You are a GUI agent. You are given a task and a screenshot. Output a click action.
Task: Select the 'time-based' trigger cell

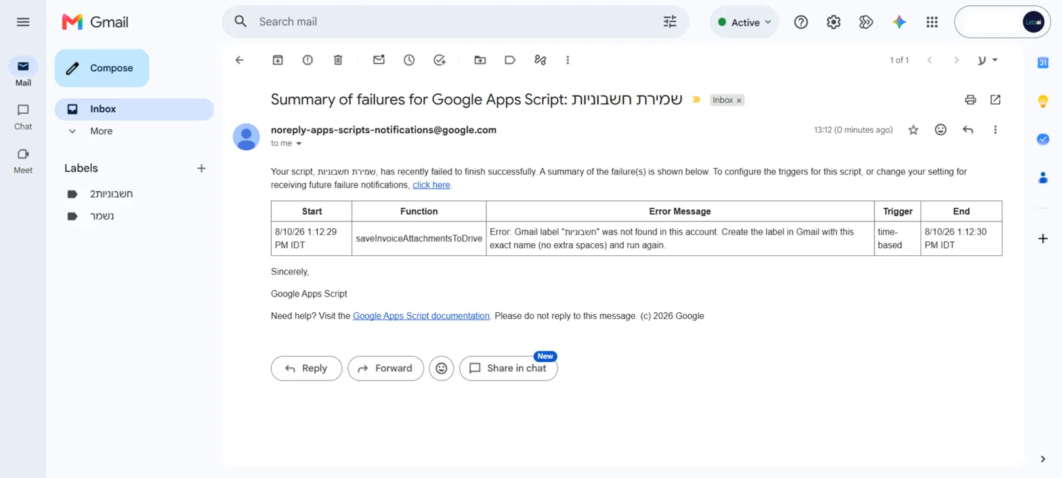coord(897,238)
